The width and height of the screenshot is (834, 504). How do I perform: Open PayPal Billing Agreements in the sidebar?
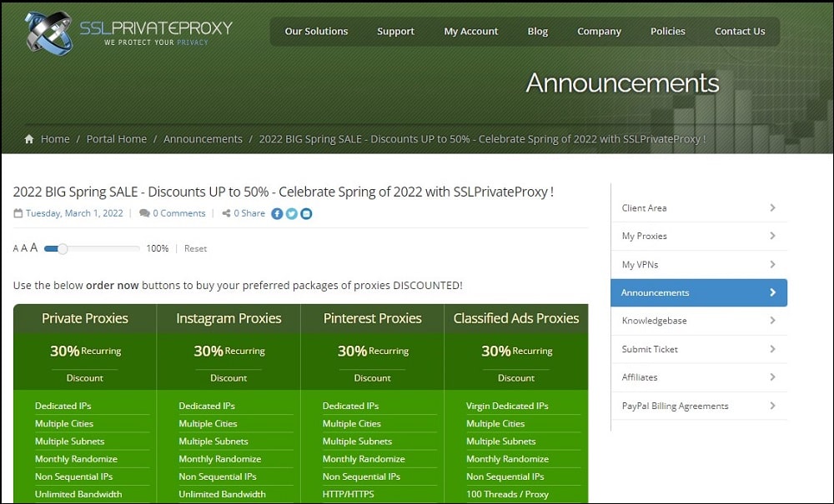(x=699, y=406)
